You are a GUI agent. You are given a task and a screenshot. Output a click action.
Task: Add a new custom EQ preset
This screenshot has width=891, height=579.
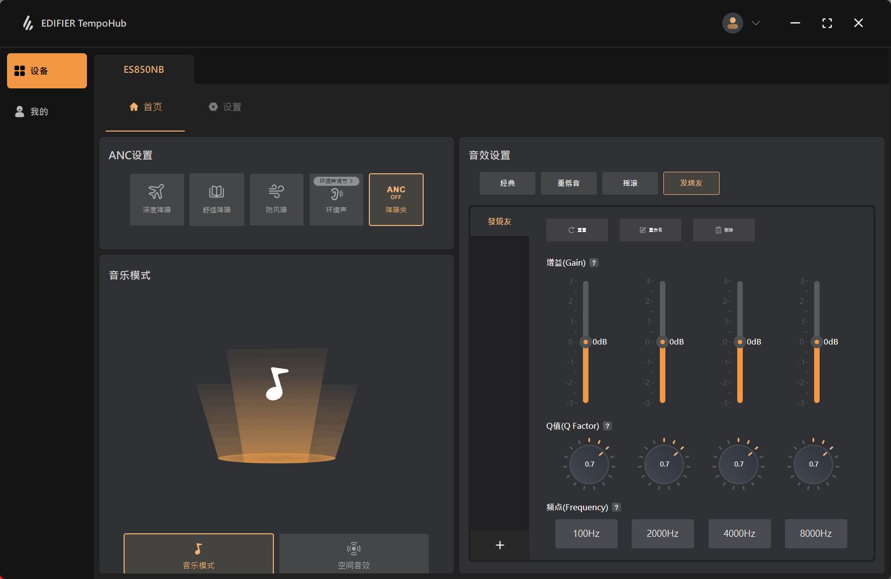[x=500, y=545]
